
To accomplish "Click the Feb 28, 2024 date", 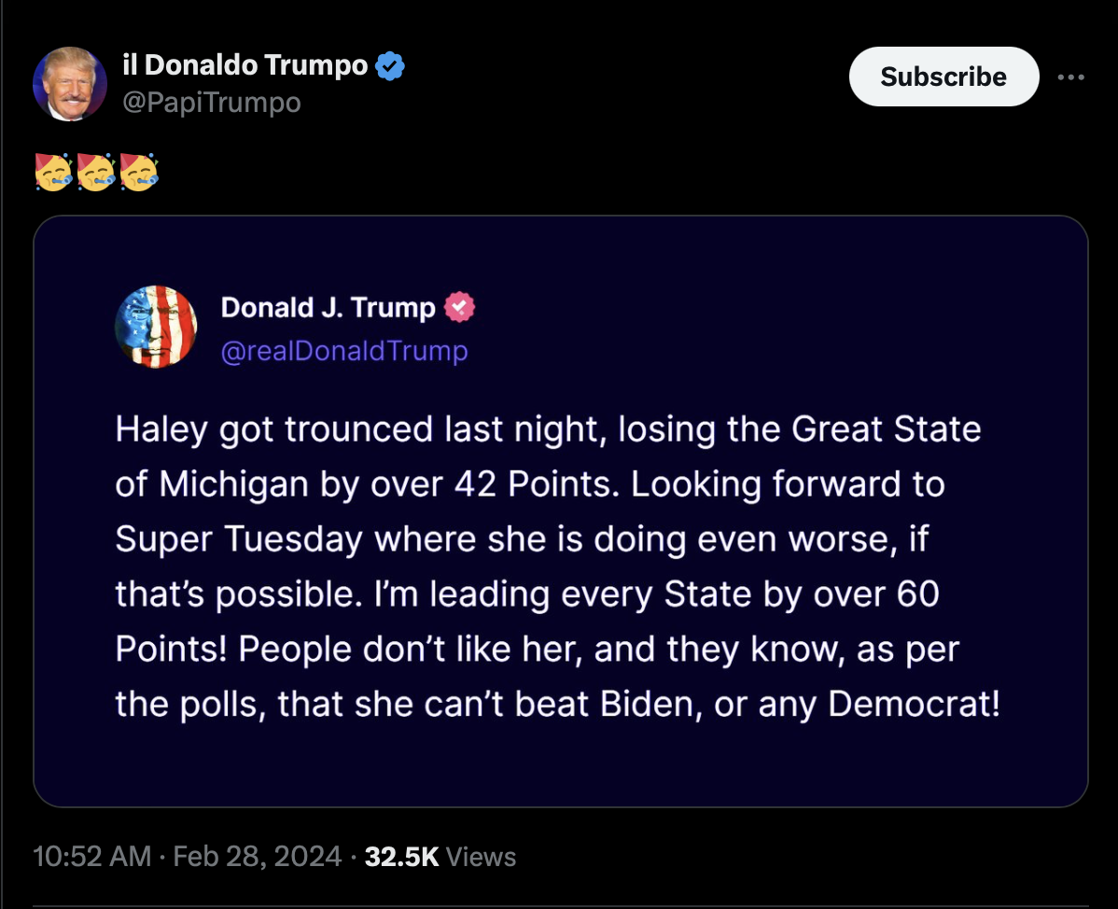I will pos(258,856).
